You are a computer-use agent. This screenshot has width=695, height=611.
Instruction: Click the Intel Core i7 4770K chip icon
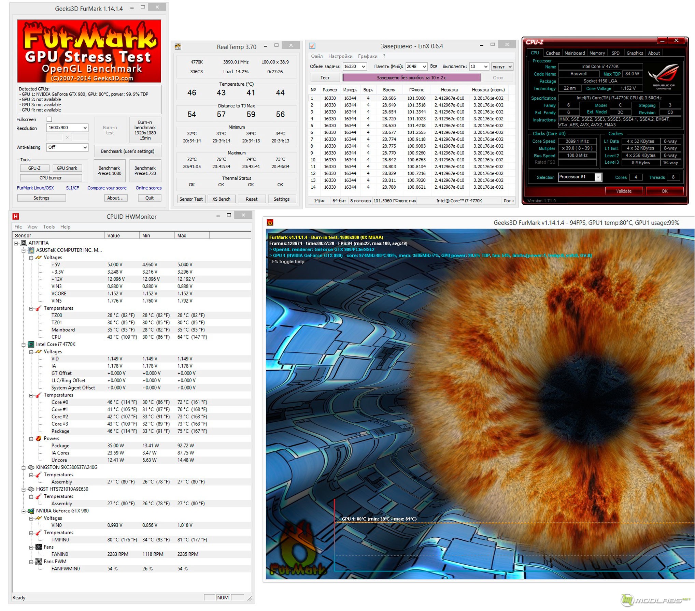pos(31,344)
